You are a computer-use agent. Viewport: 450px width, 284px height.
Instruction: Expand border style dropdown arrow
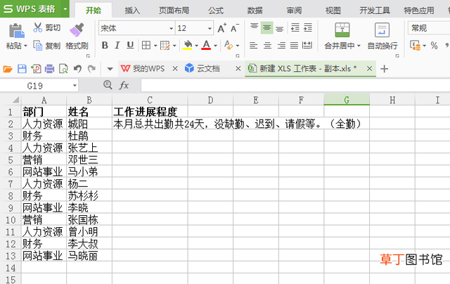[x=155, y=46]
